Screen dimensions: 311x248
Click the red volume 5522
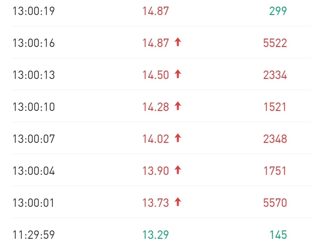click(x=275, y=43)
